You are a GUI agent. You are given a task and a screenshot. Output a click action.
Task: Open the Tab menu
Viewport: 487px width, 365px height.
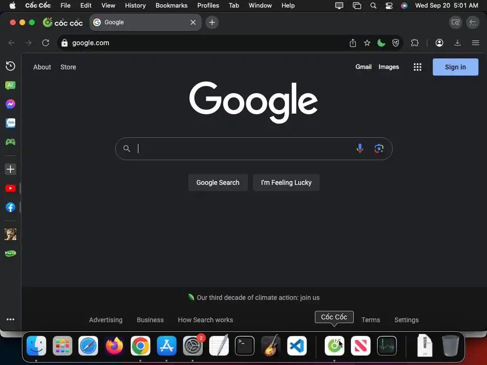coord(234,5)
